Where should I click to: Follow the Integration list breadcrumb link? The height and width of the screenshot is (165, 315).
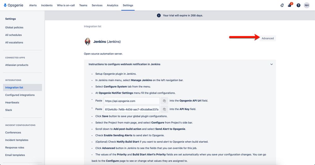tap(93, 26)
